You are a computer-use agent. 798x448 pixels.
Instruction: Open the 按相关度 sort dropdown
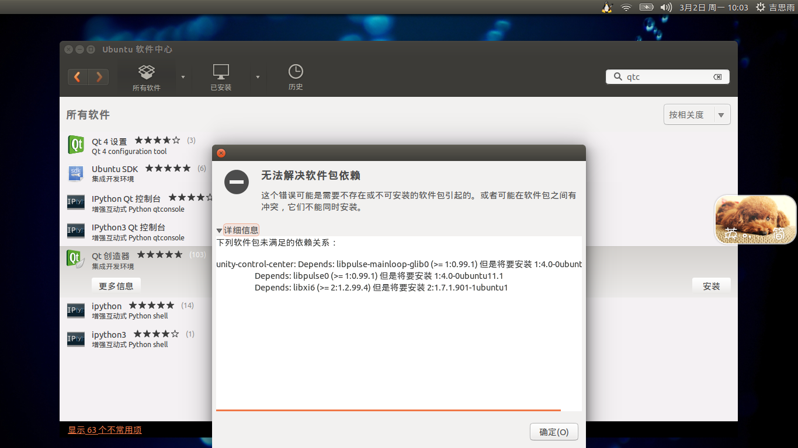click(x=697, y=115)
